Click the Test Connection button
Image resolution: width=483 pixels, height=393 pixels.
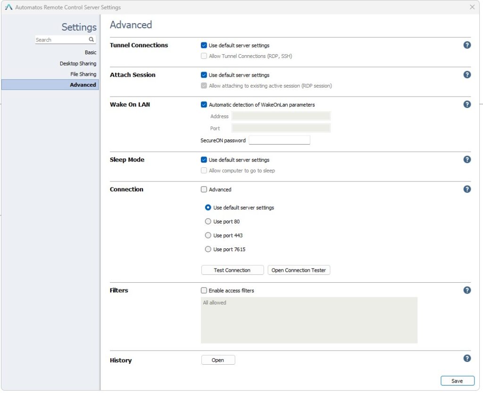coord(232,270)
